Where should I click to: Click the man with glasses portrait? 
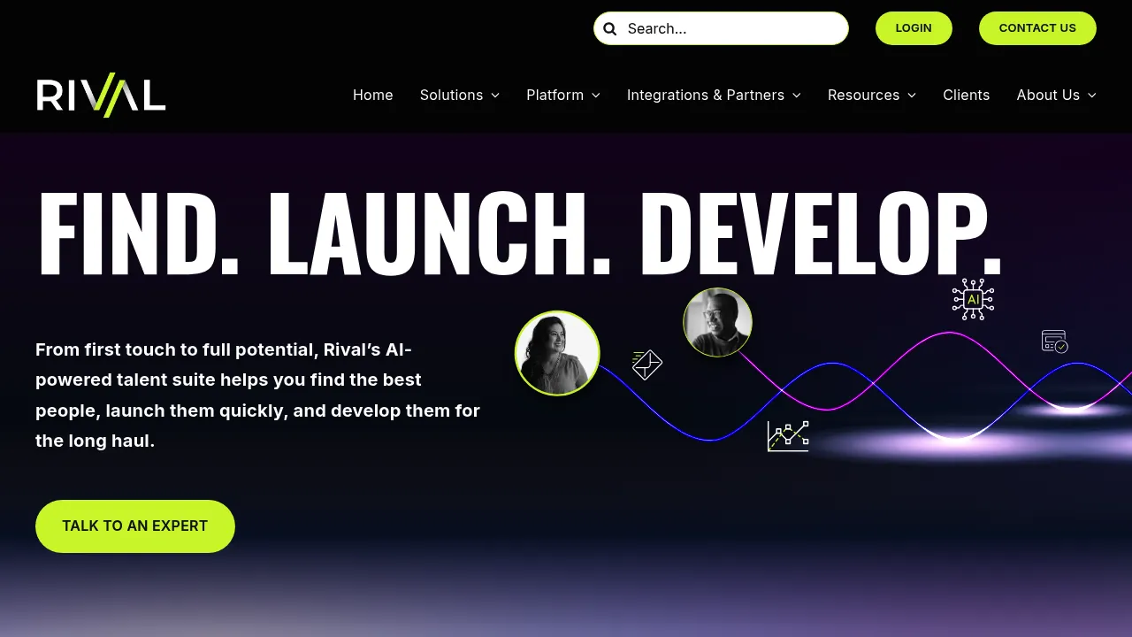click(717, 322)
